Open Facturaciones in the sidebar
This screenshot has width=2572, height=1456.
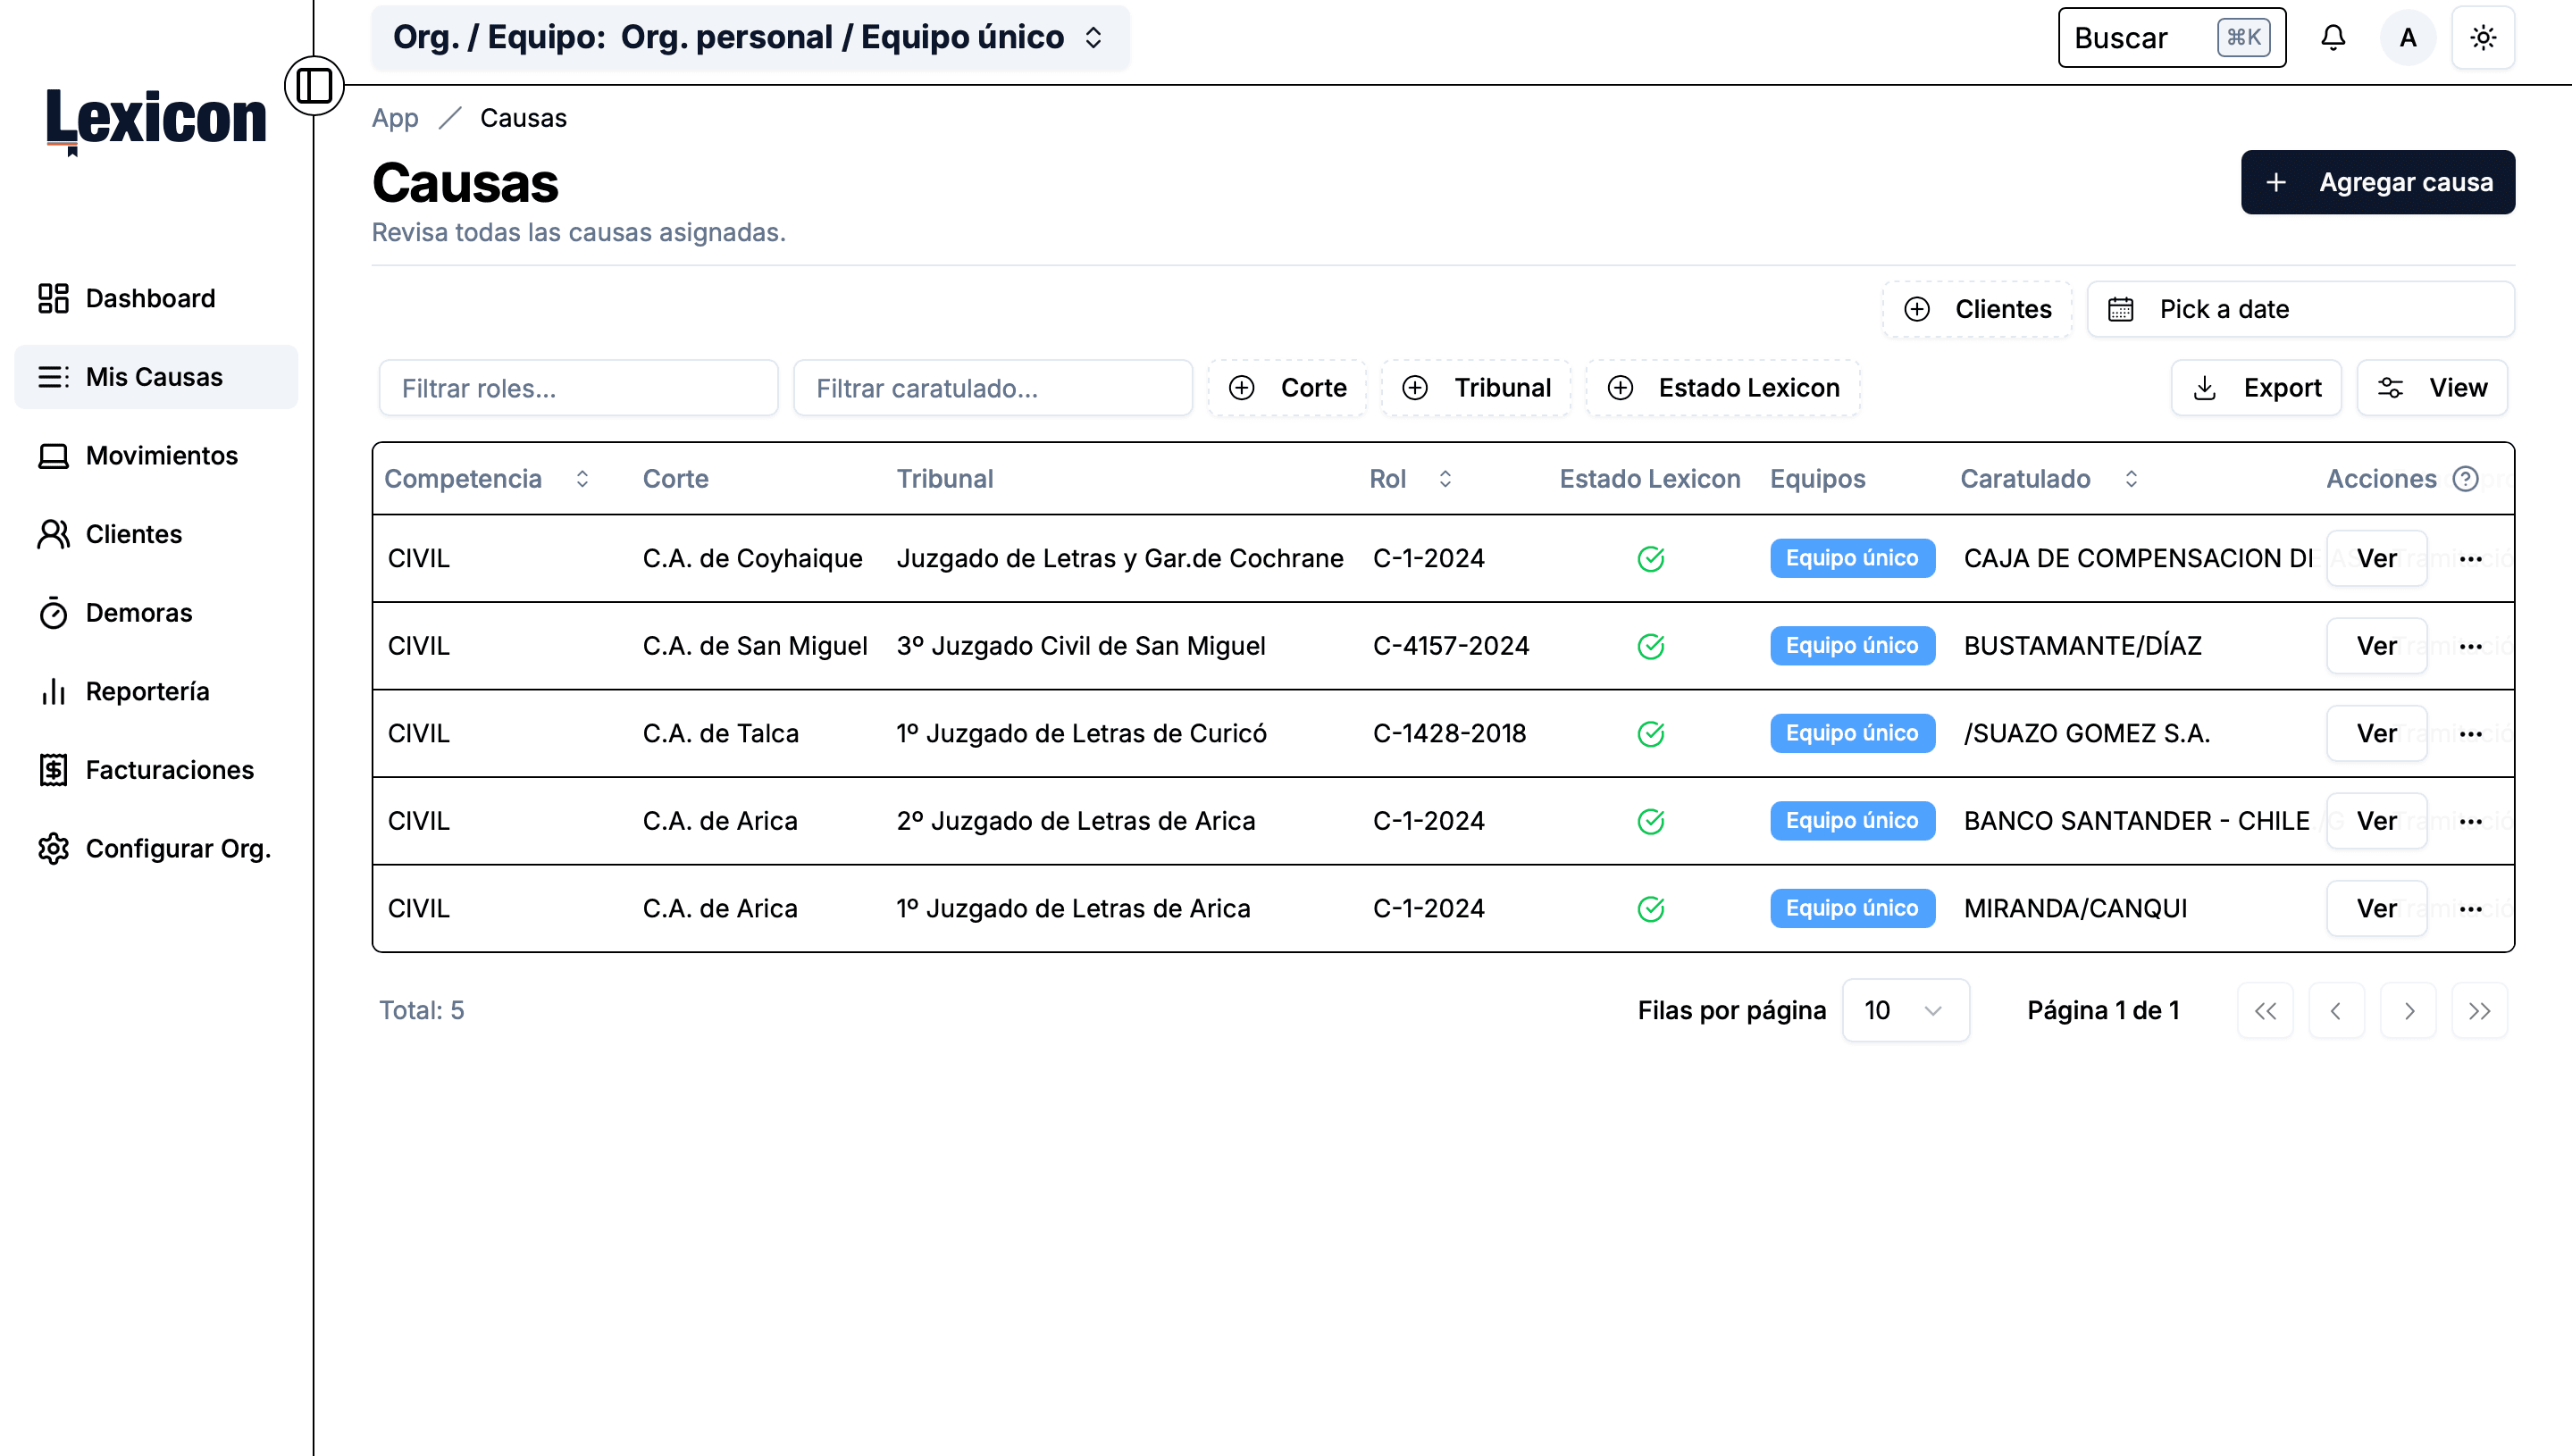coord(168,770)
